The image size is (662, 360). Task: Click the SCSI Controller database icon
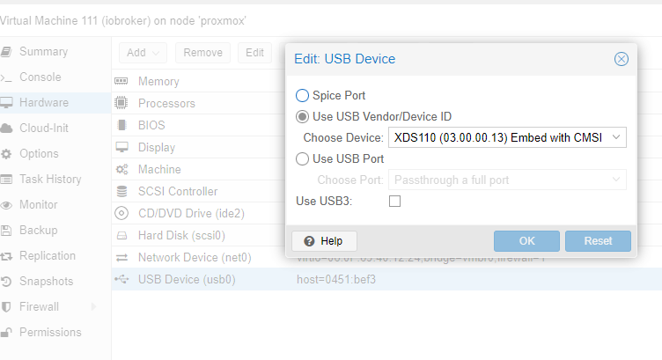tap(121, 191)
